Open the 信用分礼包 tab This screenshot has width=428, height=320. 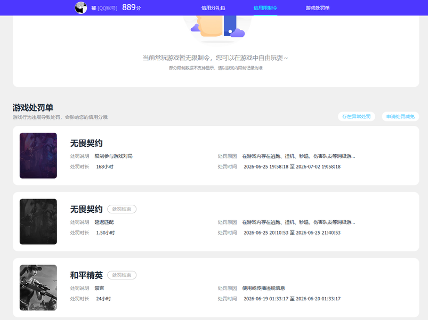213,8
